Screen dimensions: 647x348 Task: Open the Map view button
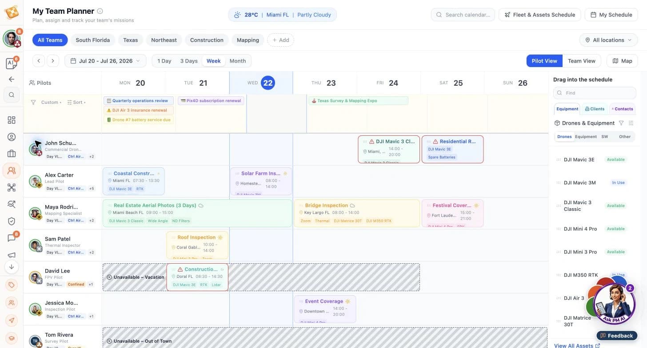point(622,61)
